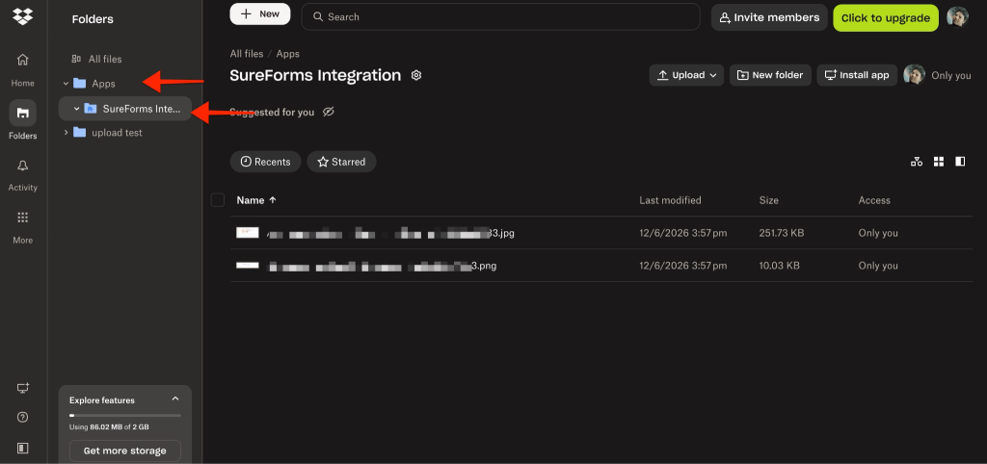Click the member avatar next to Only you
Viewport: 987px width, 464px height.
914,75
